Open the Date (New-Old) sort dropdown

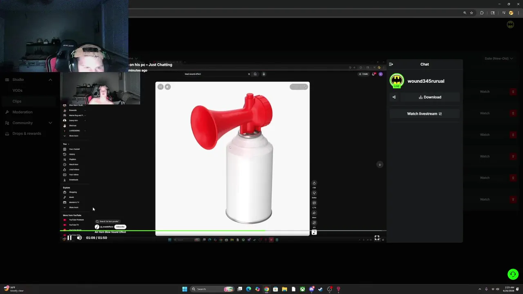[498, 58]
